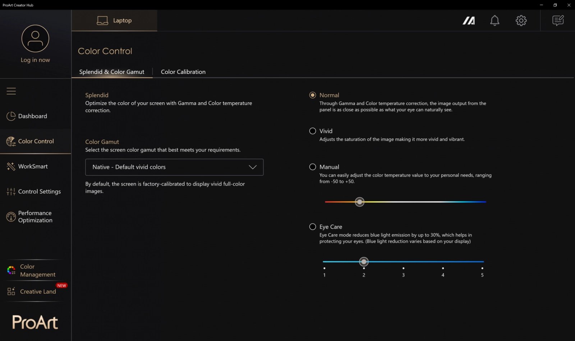Collapse the sidebar using the hamburger menu
The width and height of the screenshot is (575, 341).
[x=11, y=91]
